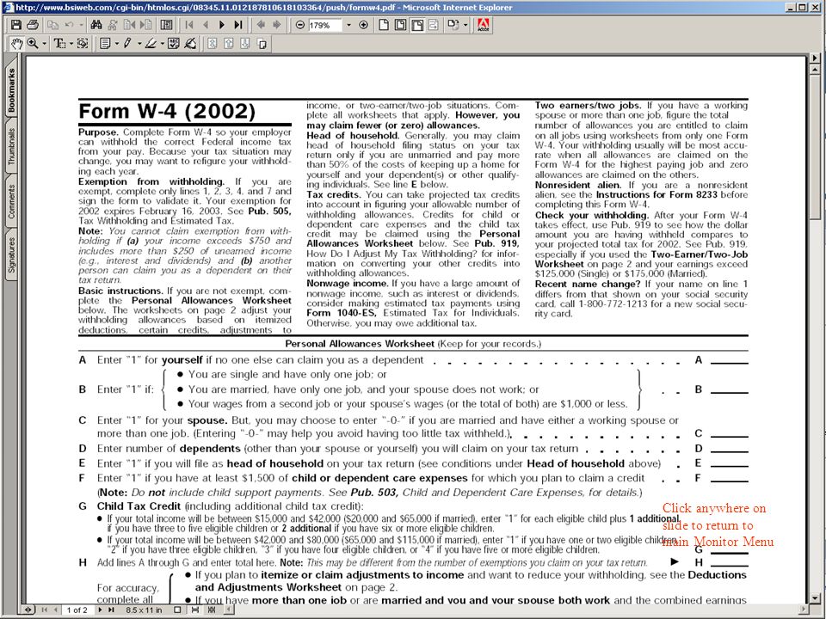Go to next page in status bar
The width and height of the screenshot is (826, 619).
coord(100,610)
